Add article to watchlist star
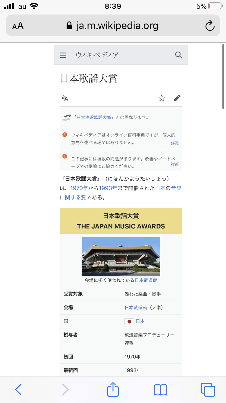The image size is (226, 403). tap(162, 98)
